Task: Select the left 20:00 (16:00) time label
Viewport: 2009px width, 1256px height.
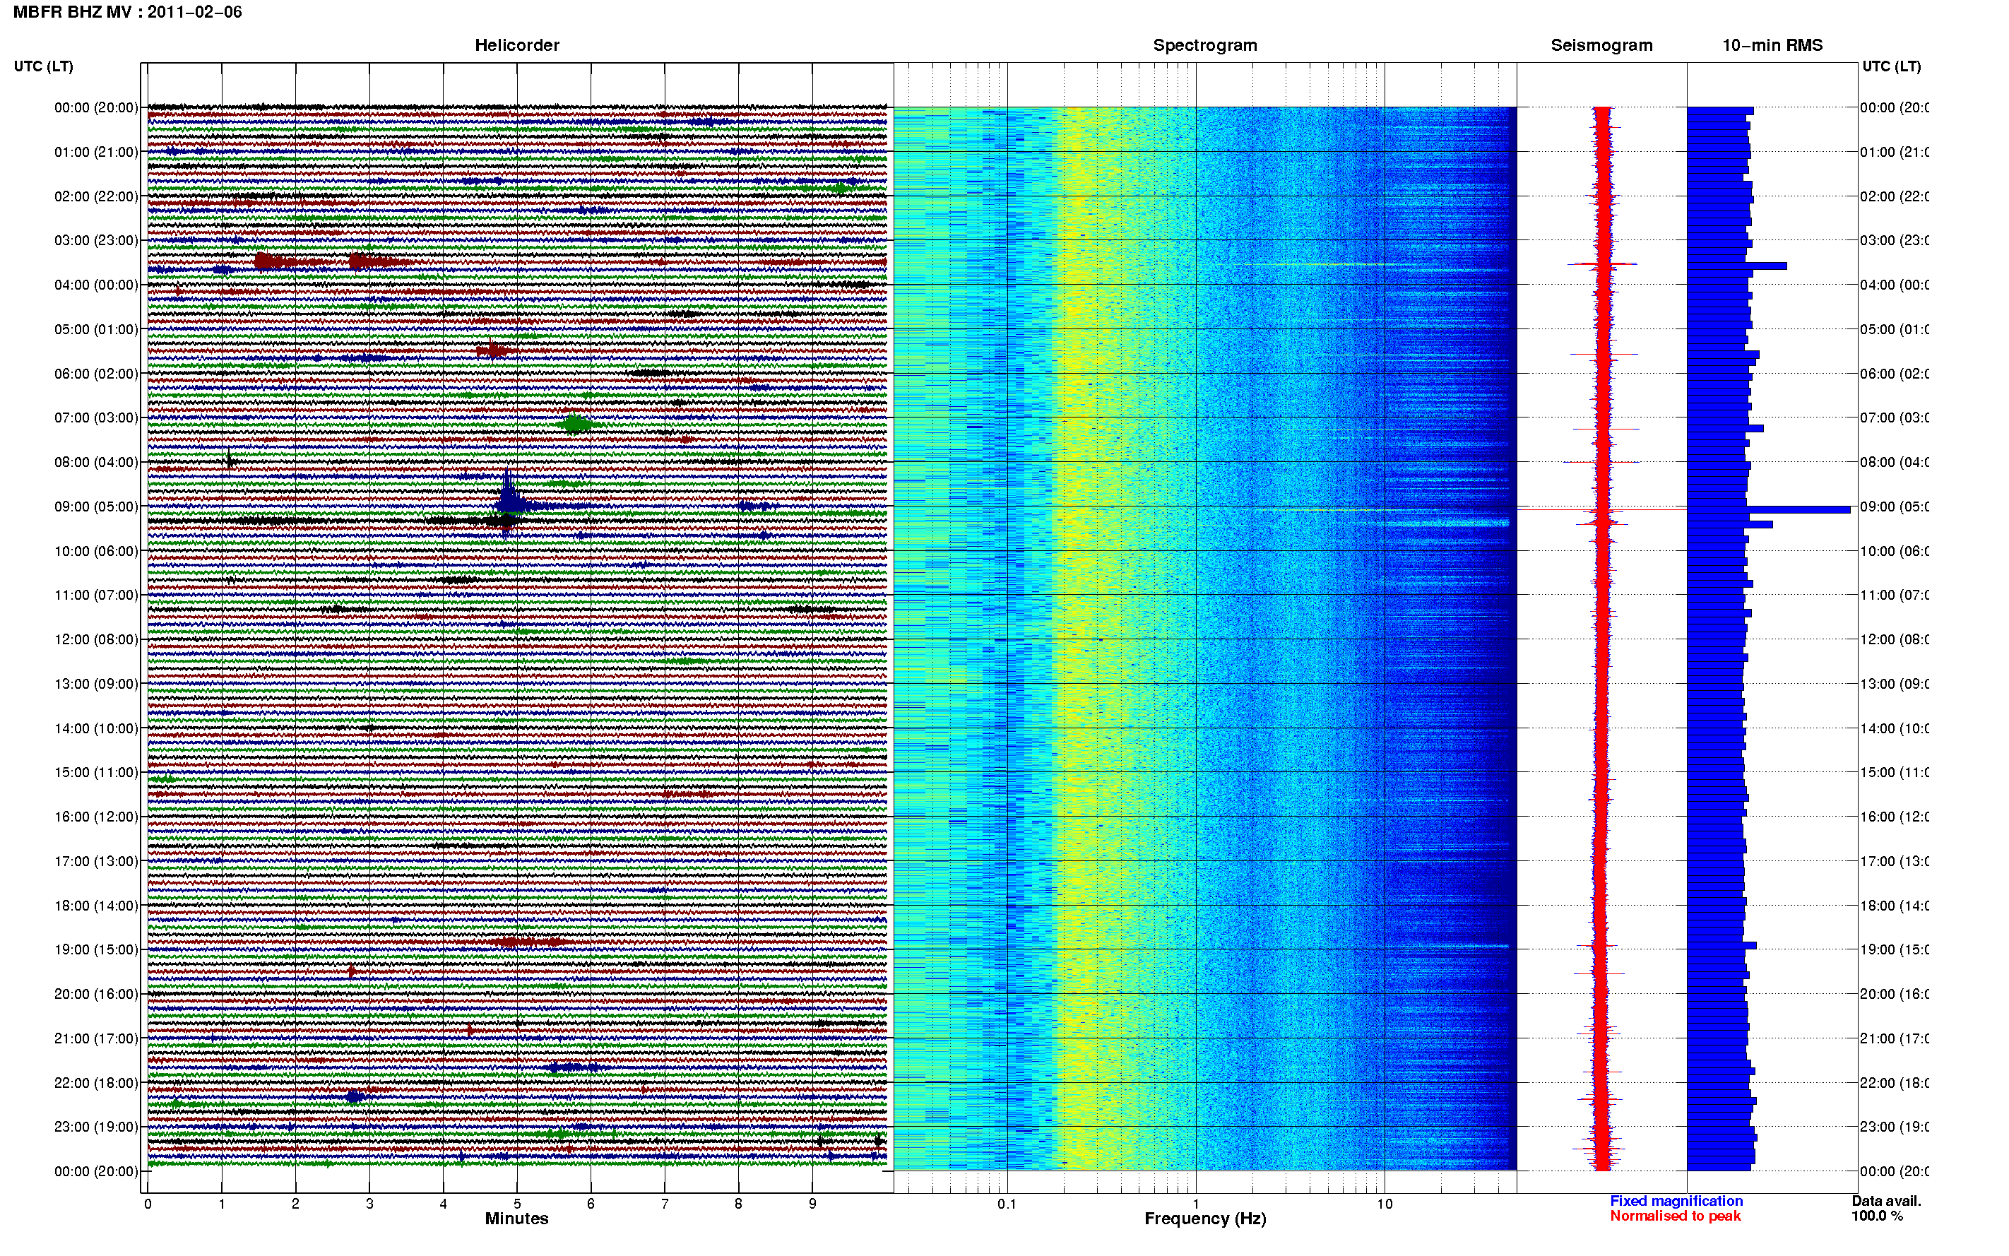Action: pos(96,995)
